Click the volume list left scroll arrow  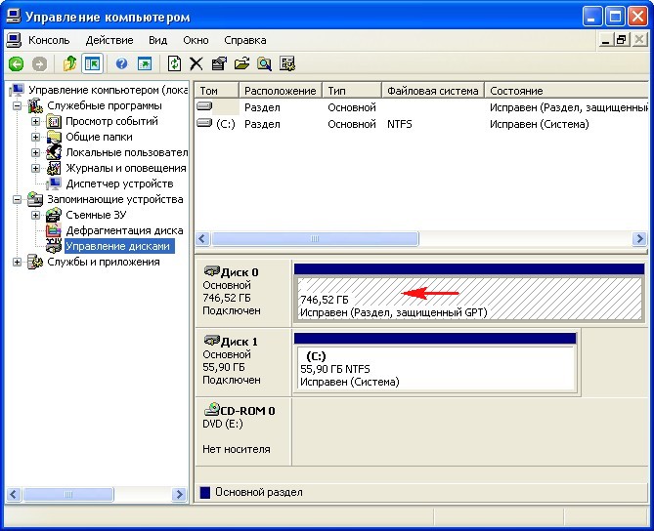click(x=202, y=238)
